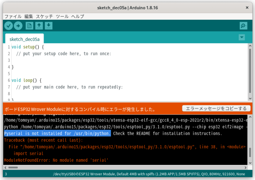The height and width of the screenshot is (180, 255).
Task: Click the 'import serial' console line
Action: point(29,153)
